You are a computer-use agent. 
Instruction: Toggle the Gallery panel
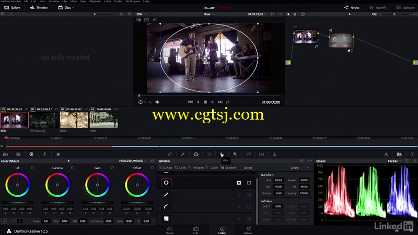click(x=12, y=8)
